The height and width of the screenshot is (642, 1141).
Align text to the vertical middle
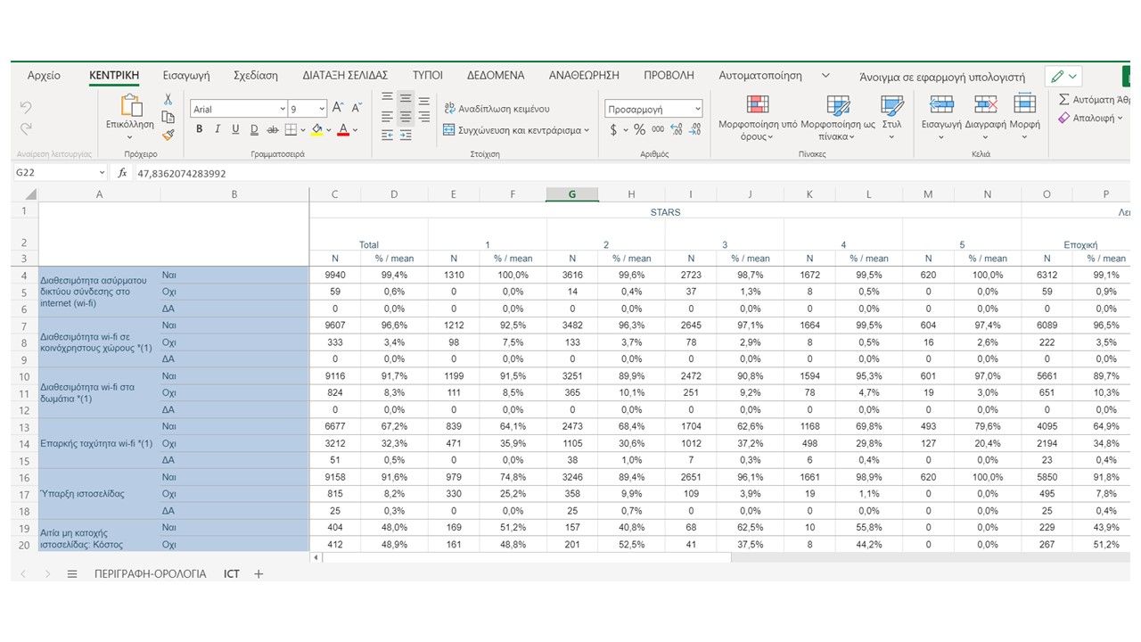pyautogui.click(x=406, y=98)
